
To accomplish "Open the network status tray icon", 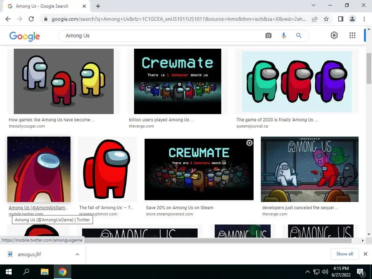I will (316, 272).
